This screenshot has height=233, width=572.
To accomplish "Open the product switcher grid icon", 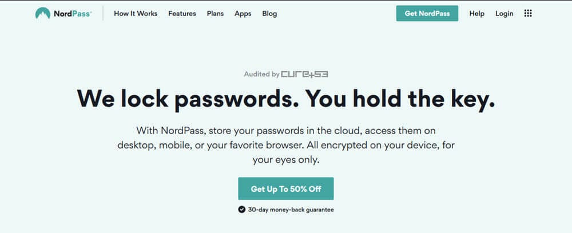I will coord(528,14).
